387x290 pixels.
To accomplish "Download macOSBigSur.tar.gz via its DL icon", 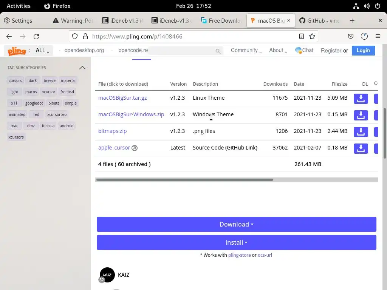I will coord(361,99).
